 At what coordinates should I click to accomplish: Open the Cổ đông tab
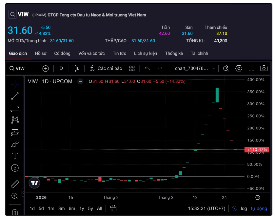(62, 54)
